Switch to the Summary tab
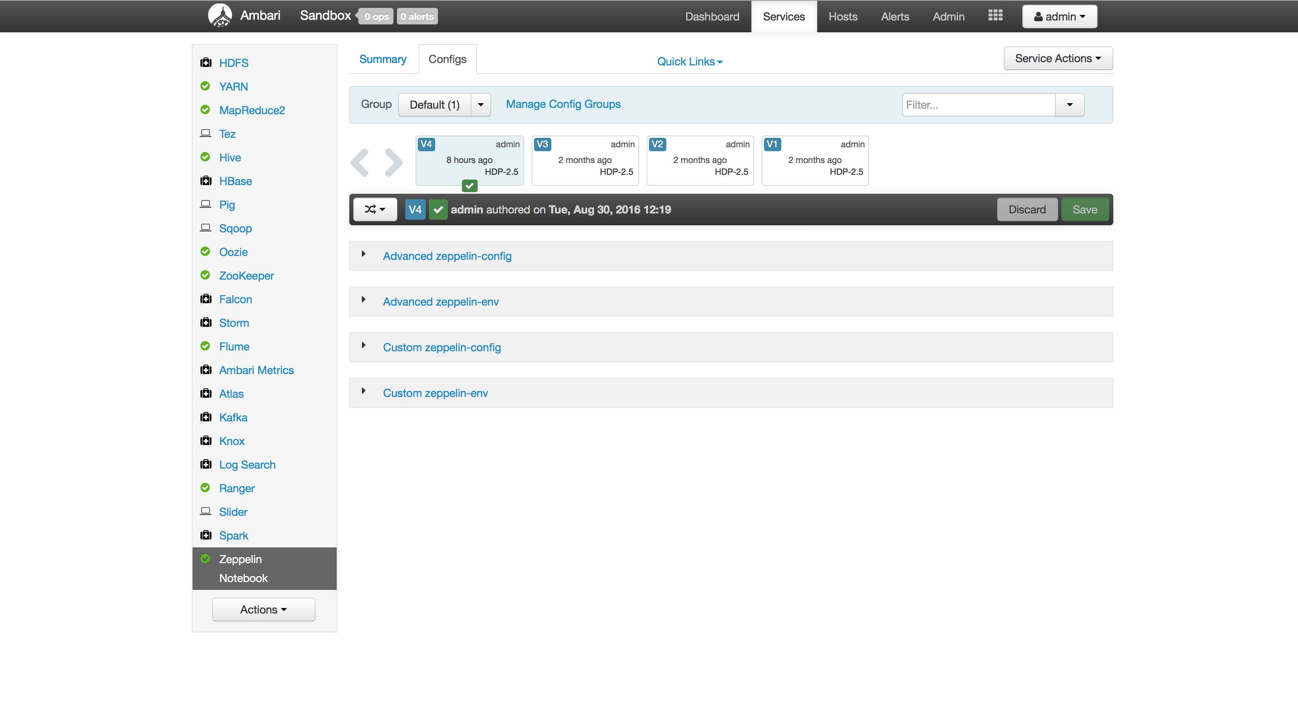1298x723 pixels. pyautogui.click(x=382, y=59)
